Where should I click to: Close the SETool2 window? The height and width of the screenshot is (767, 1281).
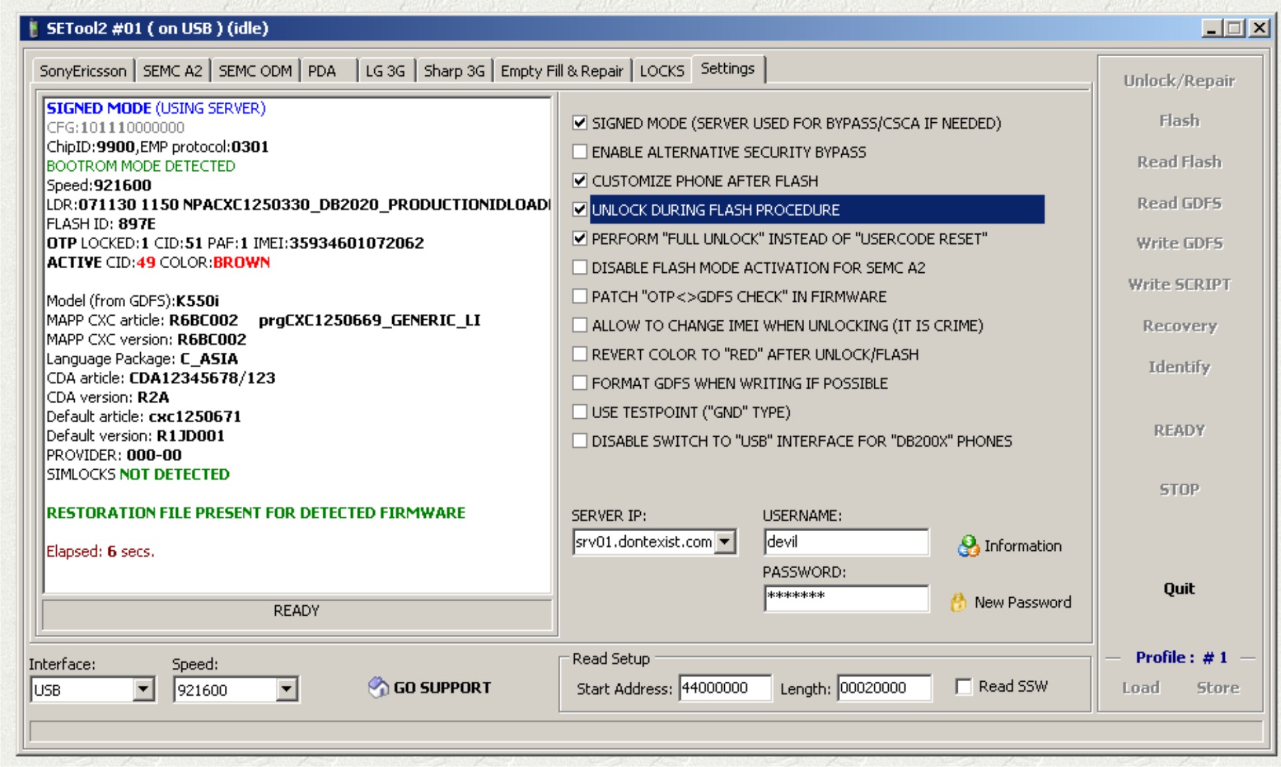[x=1259, y=28]
